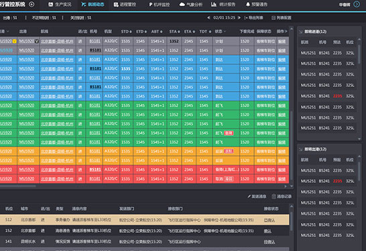Click the edit link in the 取消 status row
The height and width of the screenshot is (251, 366).
282,179
